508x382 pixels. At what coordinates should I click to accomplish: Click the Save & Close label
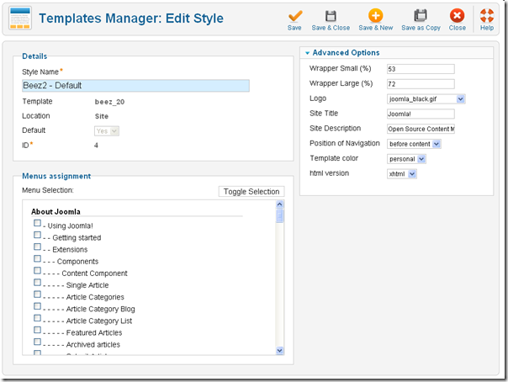click(331, 28)
